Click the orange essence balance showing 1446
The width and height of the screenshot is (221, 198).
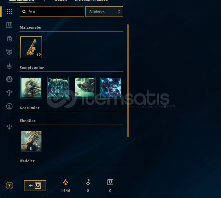tap(66, 186)
